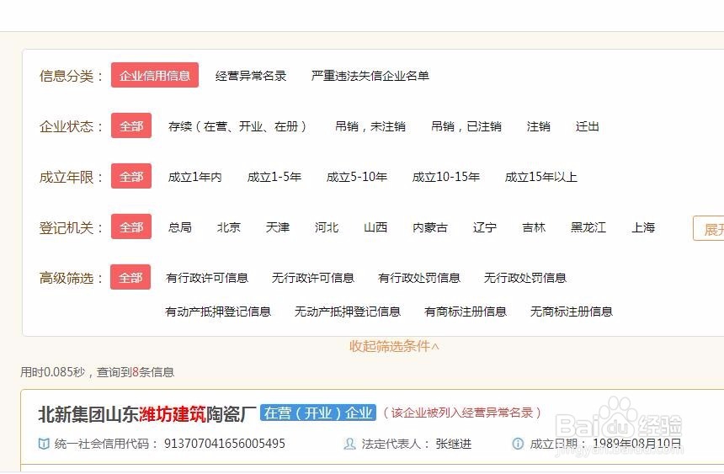
Task: Choose 天津 as registration authority
Action: coord(278,226)
